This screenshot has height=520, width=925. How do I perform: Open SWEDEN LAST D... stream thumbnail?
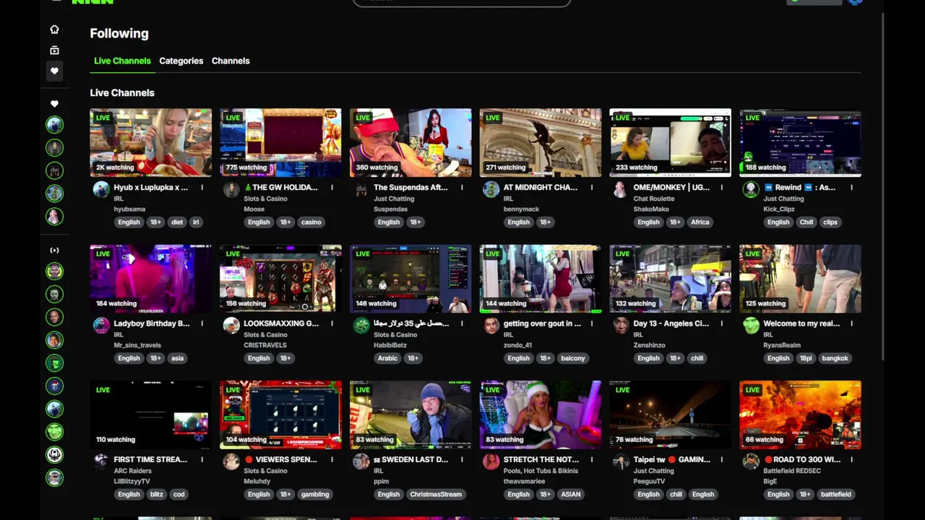point(410,415)
